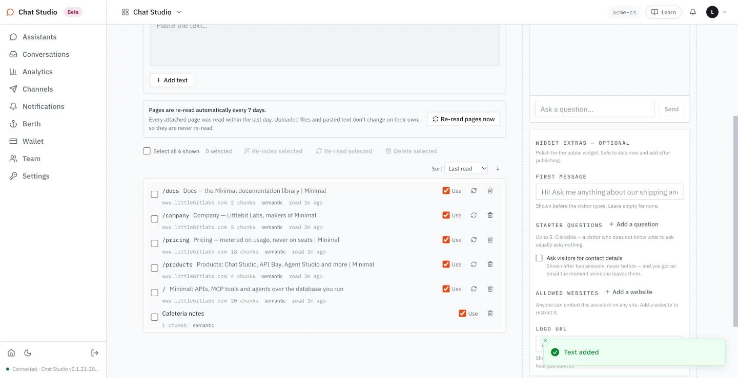The width and height of the screenshot is (738, 378).
Task: Delete the /company source trash icon
Action: click(x=490, y=215)
